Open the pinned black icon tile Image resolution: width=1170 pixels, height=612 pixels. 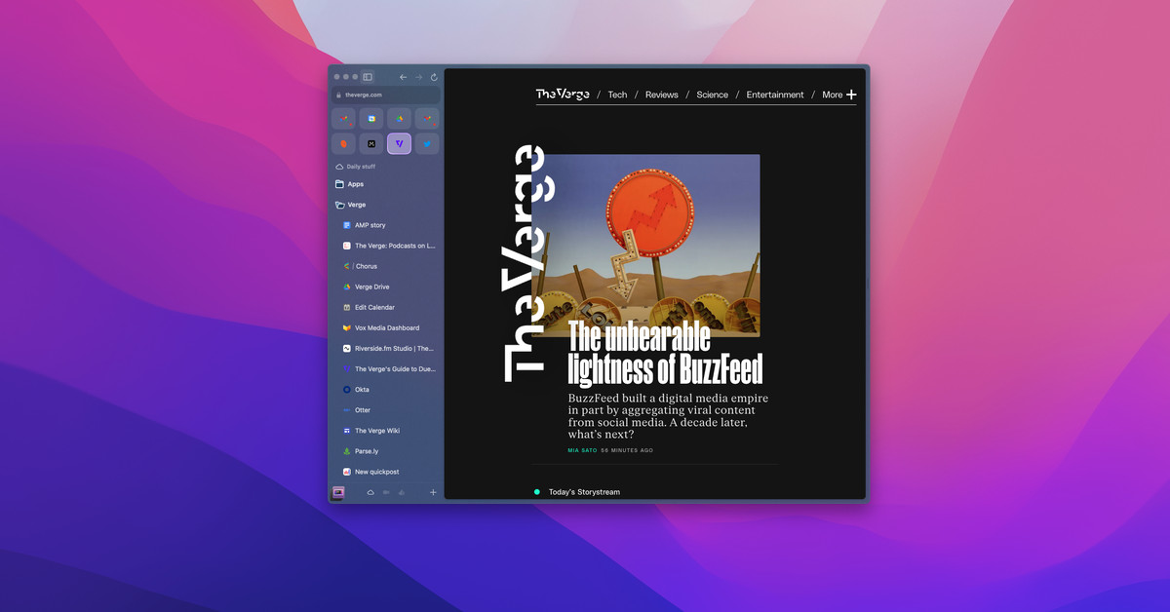click(371, 143)
